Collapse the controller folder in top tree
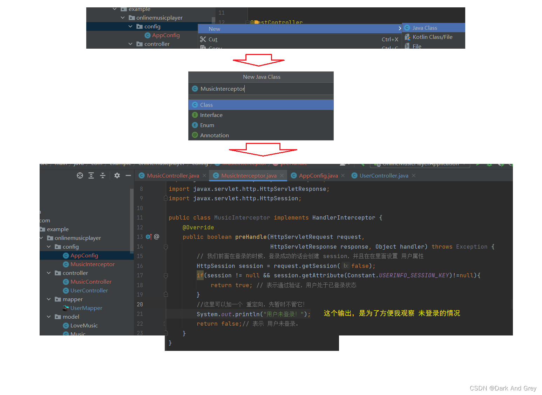542x395 pixels. tap(130, 44)
